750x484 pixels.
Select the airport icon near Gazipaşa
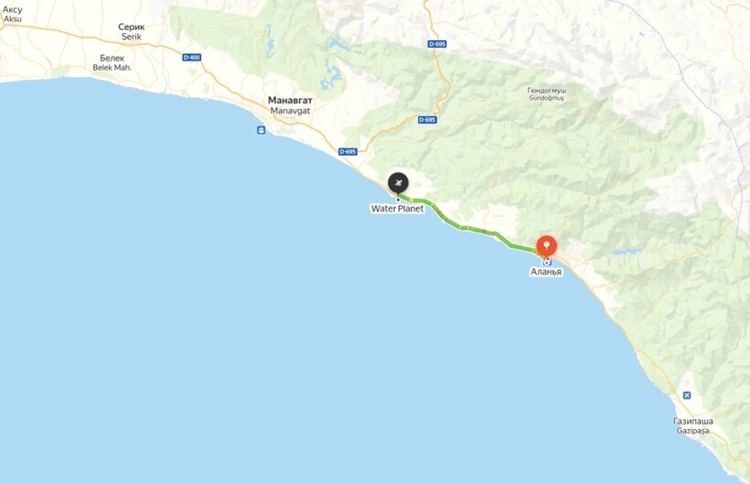pyautogui.click(x=687, y=395)
